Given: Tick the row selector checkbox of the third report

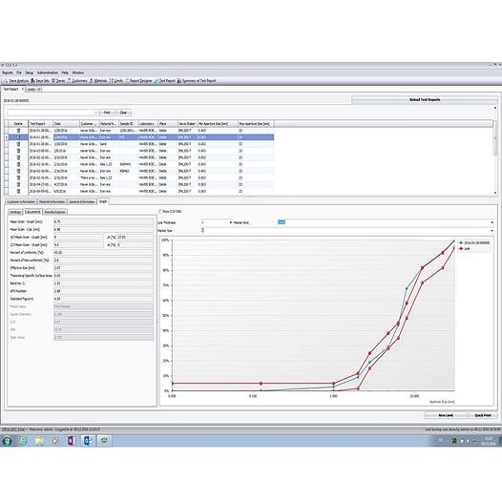Looking at the screenshot, I should 7,144.
